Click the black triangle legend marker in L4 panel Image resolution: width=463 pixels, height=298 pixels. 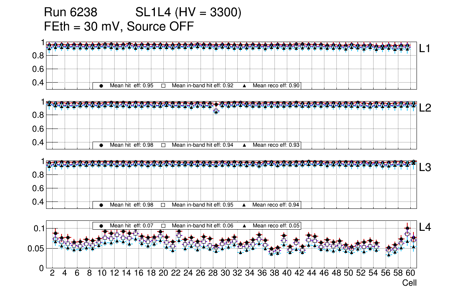click(244, 225)
